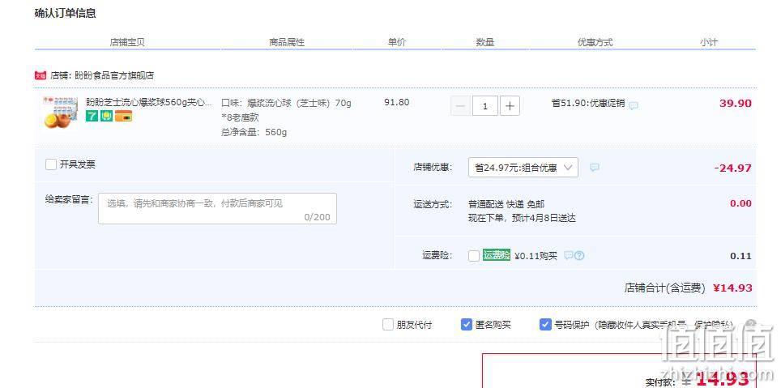Click the 单价 column header
The image size is (781, 388).
pyautogui.click(x=397, y=42)
